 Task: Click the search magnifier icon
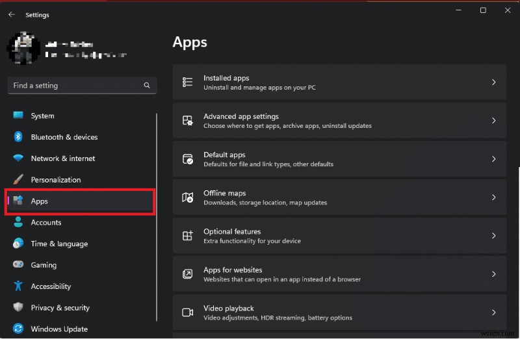coord(147,86)
